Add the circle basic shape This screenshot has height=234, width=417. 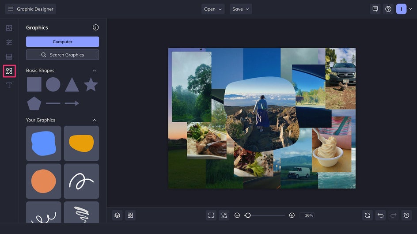click(53, 85)
